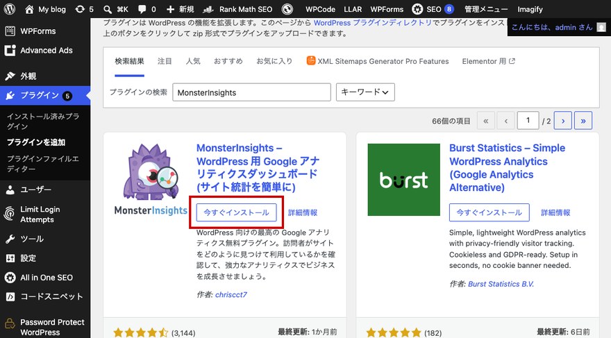Switch to the おすすめ tab
Screen dimensions: 611x338
tap(228, 61)
